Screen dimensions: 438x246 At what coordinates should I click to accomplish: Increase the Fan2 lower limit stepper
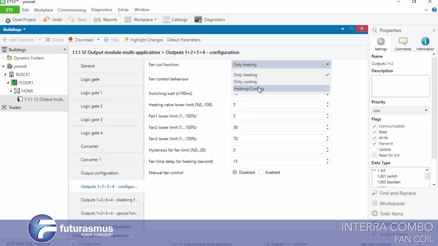327,126
